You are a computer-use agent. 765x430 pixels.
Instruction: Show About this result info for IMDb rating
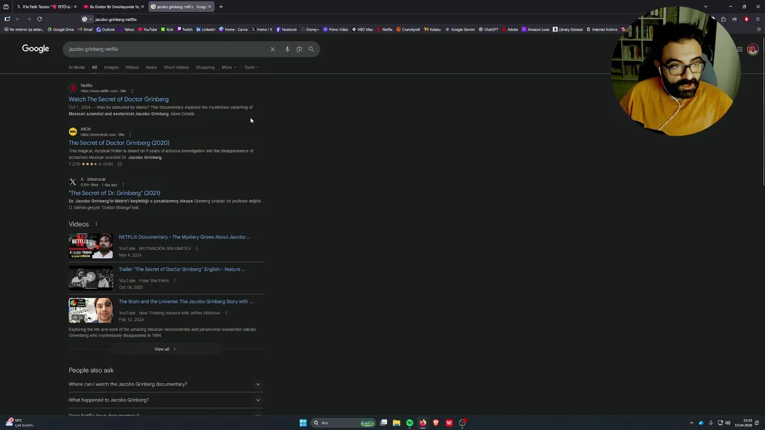[120, 164]
